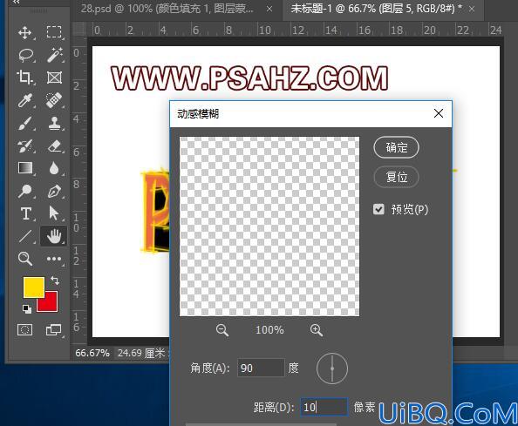Collapse the toolbar with double-arrow
This screenshot has height=426, width=518.
pyautogui.click(x=17, y=3)
